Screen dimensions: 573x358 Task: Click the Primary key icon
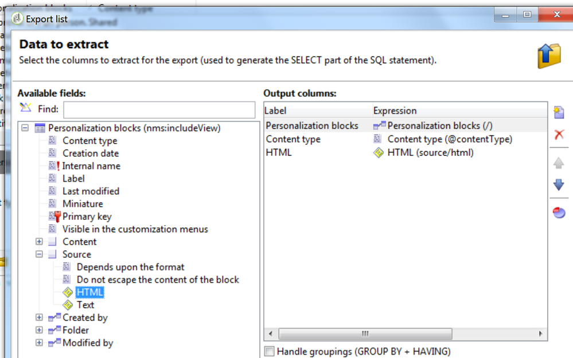pos(54,217)
